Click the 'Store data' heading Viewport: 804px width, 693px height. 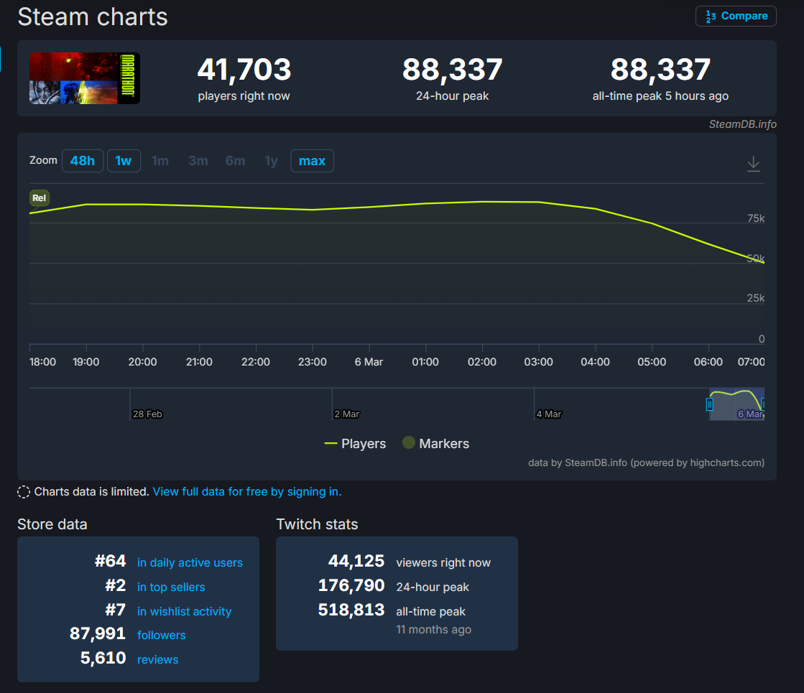[x=52, y=524]
